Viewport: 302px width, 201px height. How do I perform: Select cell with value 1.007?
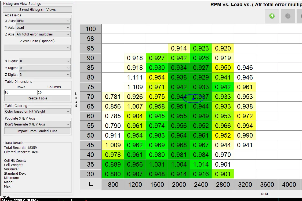(135, 106)
